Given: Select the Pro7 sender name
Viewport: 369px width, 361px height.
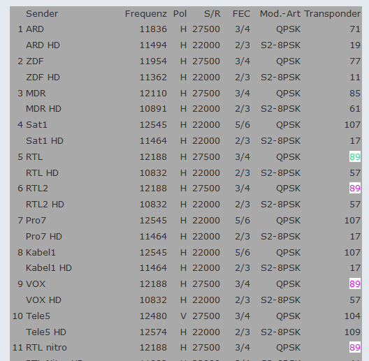Looking at the screenshot, I should (36, 221).
